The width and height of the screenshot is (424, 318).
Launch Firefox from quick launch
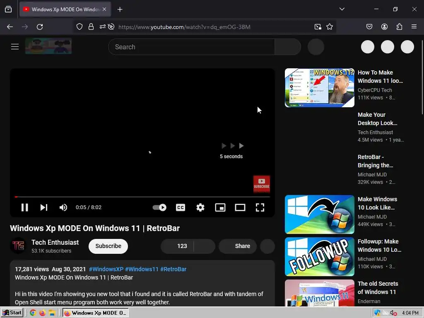click(43, 313)
